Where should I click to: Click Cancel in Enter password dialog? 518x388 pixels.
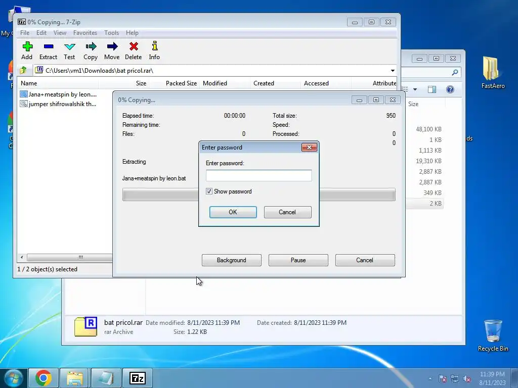click(x=287, y=212)
